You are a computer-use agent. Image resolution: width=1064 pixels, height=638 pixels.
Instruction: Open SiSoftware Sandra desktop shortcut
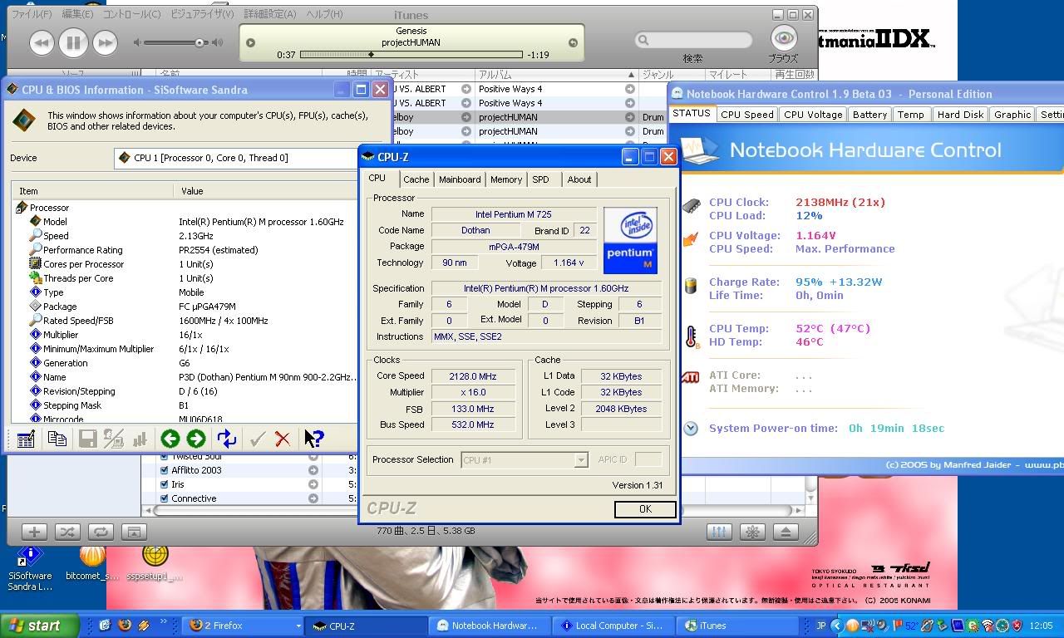point(30,567)
